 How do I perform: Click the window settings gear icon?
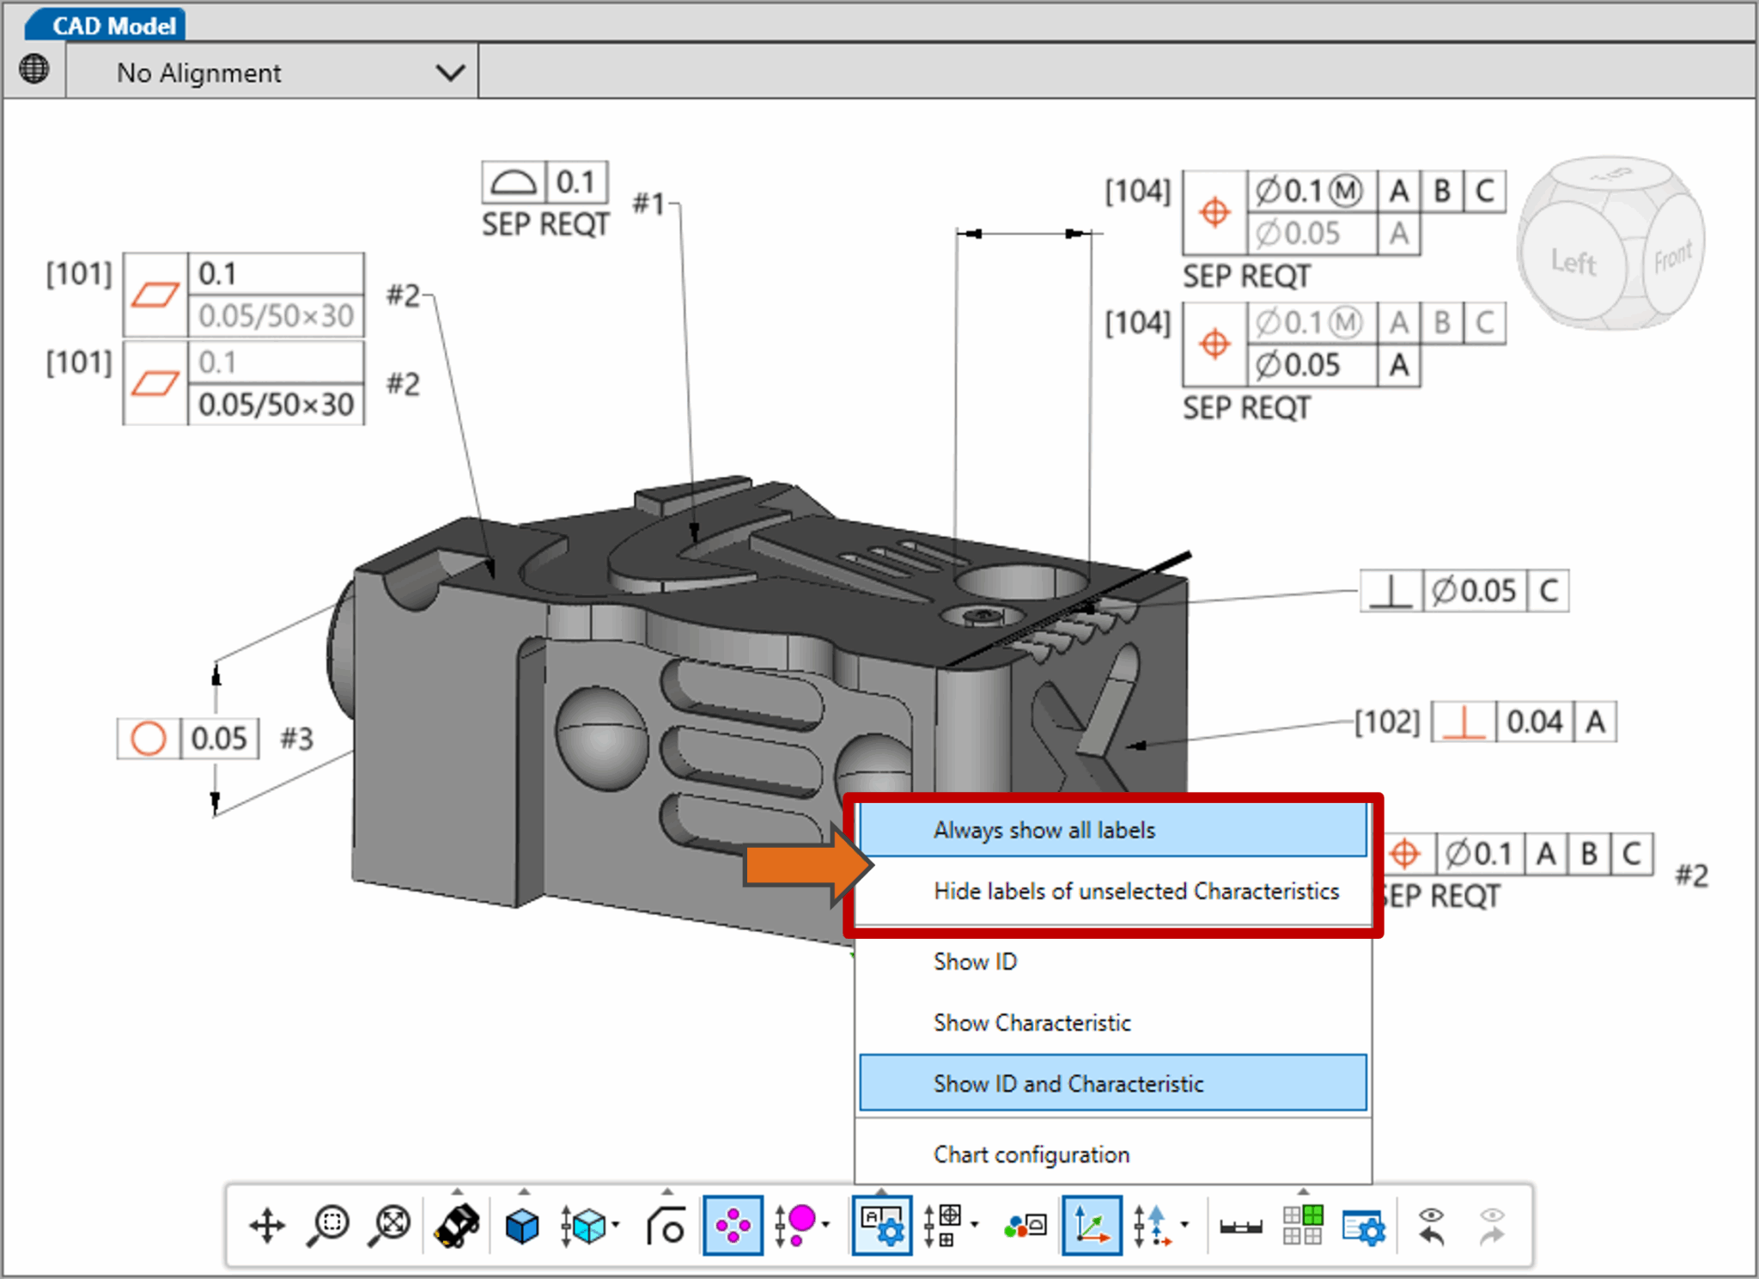(1363, 1226)
